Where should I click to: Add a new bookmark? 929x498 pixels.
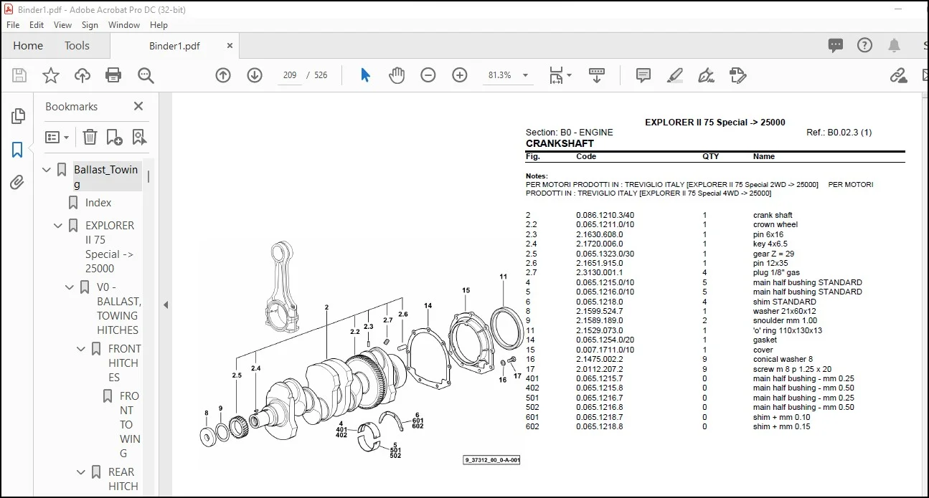click(x=114, y=137)
